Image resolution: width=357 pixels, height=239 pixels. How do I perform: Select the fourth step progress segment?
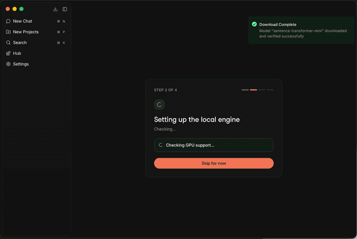(270, 90)
